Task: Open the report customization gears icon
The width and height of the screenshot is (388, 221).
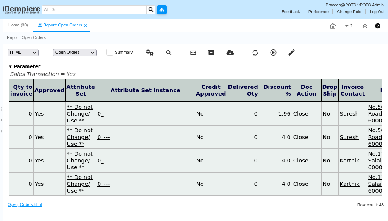Action: (x=150, y=53)
